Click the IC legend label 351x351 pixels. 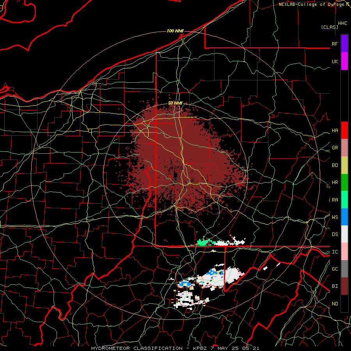point(335,252)
